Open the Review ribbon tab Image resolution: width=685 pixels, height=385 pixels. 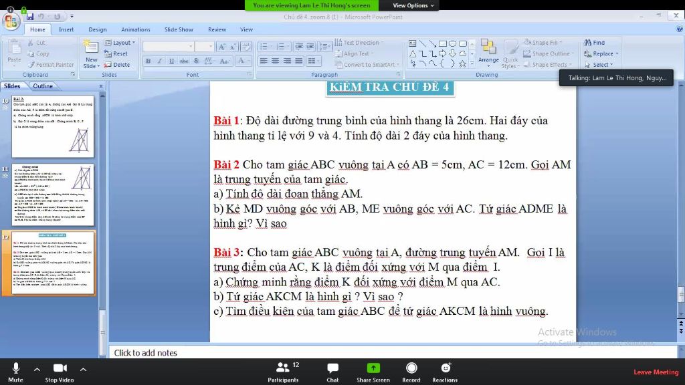[217, 29]
